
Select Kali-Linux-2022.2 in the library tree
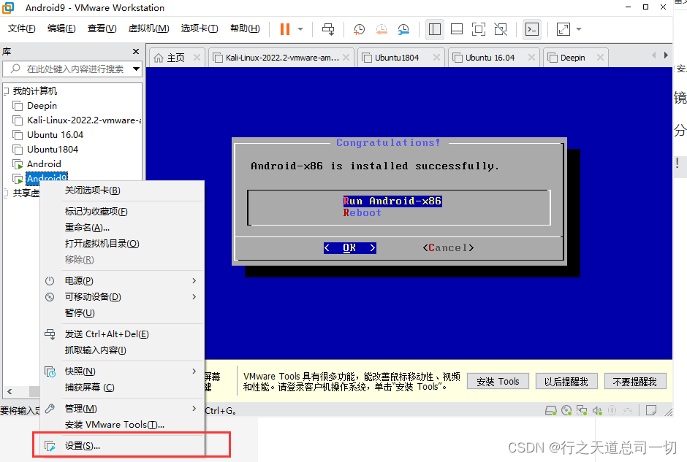77,120
